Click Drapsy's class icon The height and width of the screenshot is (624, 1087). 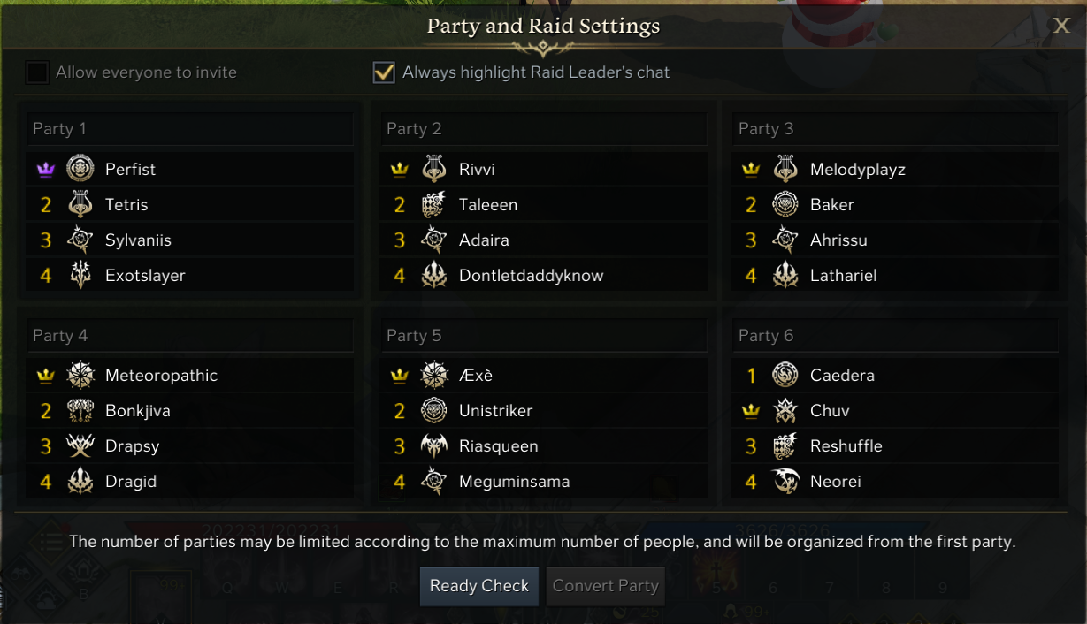point(80,446)
